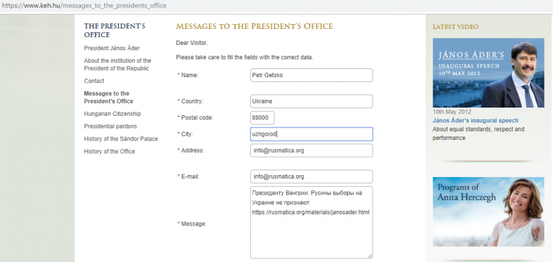The width and height of the screenshot is (553, 262).
Task: Open the Presidential pardons page
Action: coord(111,126)
